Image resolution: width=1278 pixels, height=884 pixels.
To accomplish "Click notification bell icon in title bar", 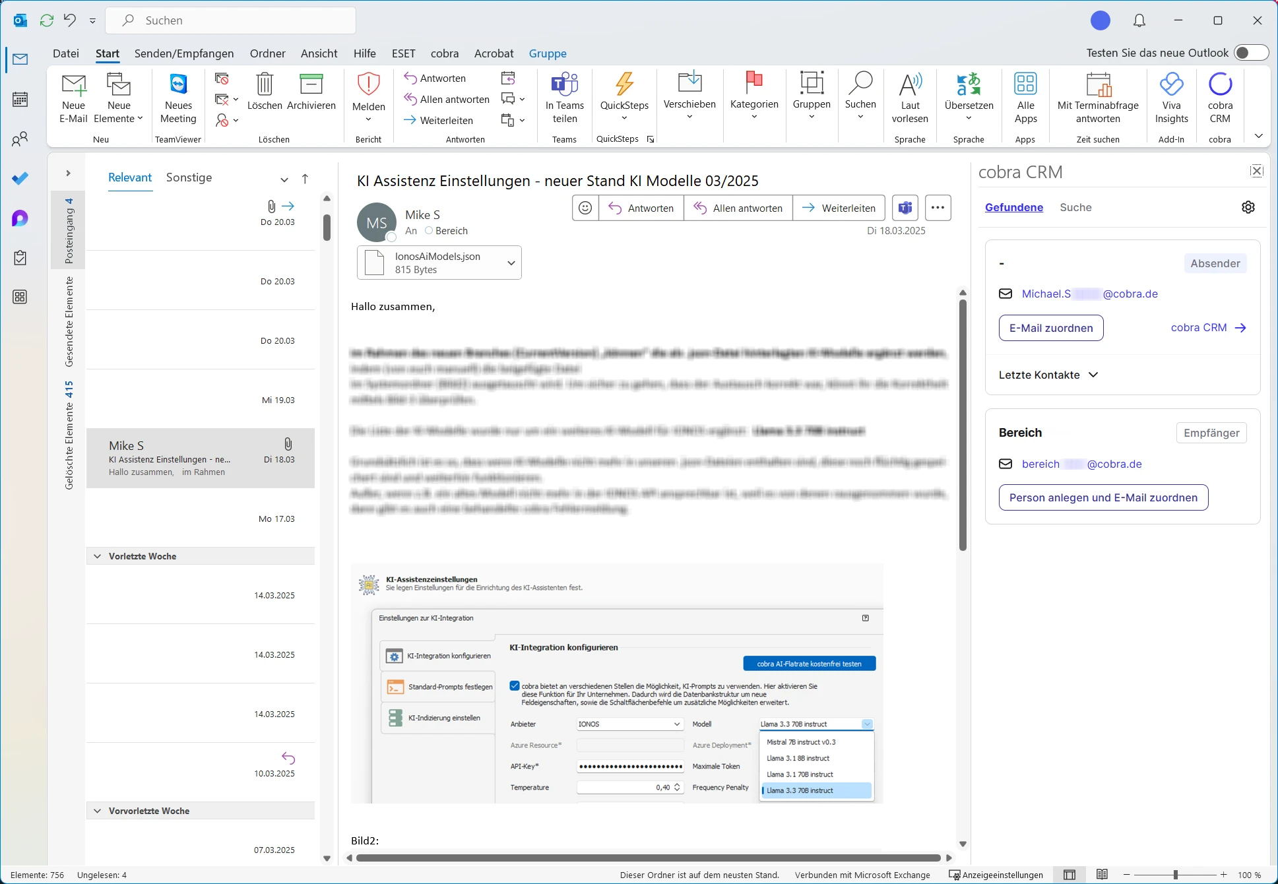I will coord(1139,20).
